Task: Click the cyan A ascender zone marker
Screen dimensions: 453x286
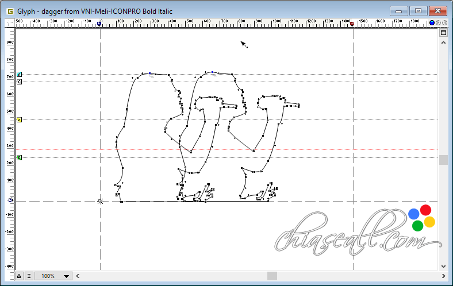Action: pyautogui.click(x=20, y=75)
